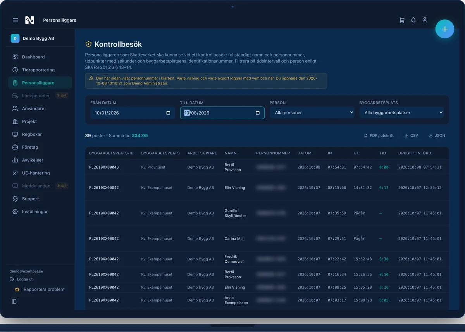Open Regboxar menu item

(40, 134)
